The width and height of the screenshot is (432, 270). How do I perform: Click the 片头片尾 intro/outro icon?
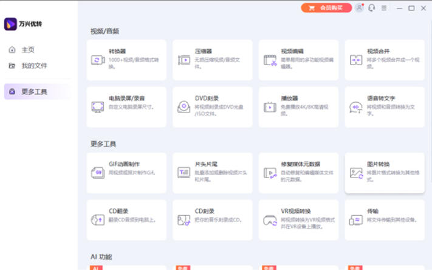click(x=183, y=173)
